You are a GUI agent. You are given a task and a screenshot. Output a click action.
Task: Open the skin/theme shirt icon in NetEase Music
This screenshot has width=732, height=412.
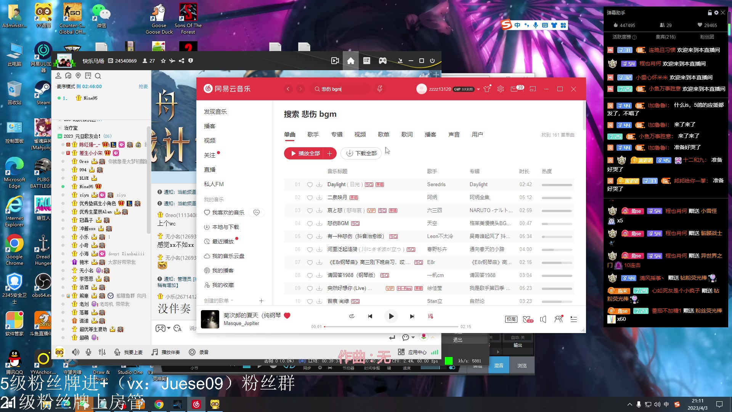(x=487, y=89)
